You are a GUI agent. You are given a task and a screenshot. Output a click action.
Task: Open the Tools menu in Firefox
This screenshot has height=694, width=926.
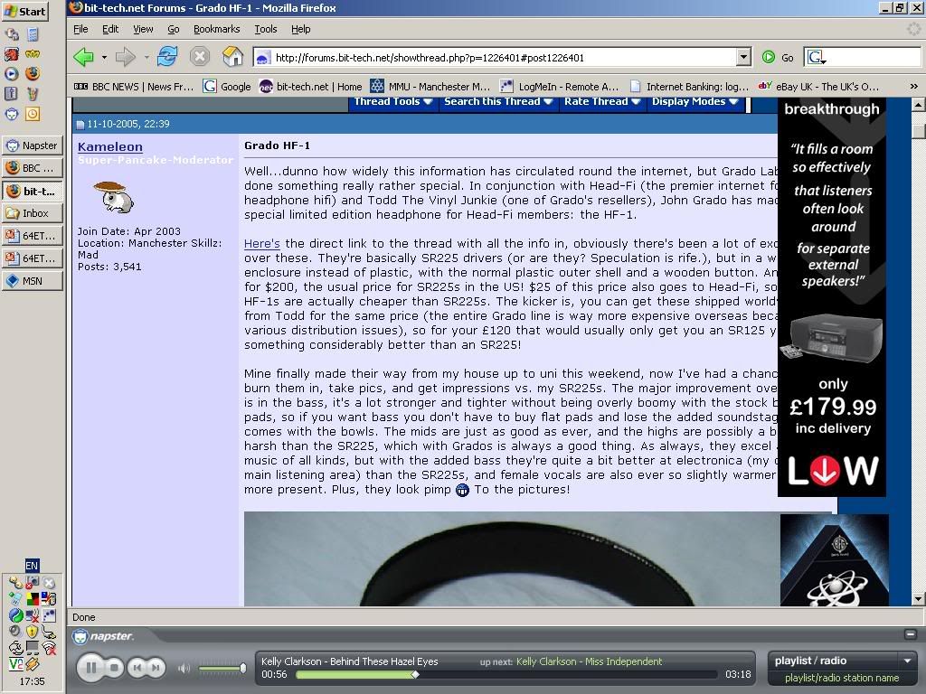pyautogui.click(x=265, y=29)
